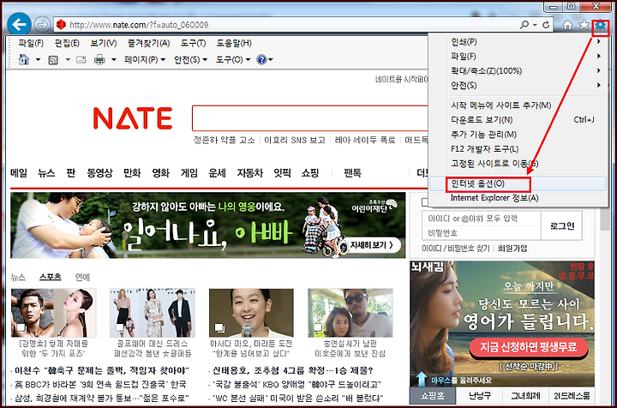Click the 회원가입 link
This screenshot has height=408, width=617.
tap(512, 249)
